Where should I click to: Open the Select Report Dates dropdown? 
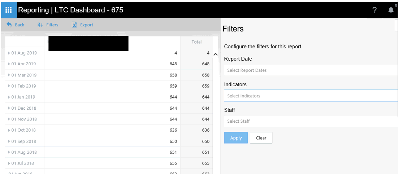311,70
